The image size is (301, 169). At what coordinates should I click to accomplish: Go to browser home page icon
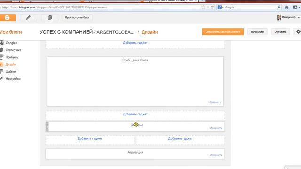[x=286, y=8]
